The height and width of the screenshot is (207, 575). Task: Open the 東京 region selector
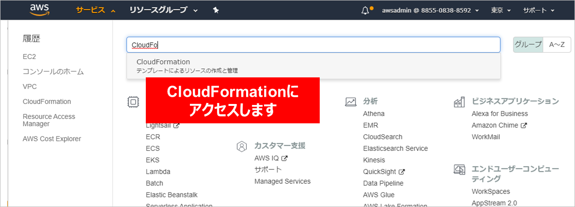[500, 10]
